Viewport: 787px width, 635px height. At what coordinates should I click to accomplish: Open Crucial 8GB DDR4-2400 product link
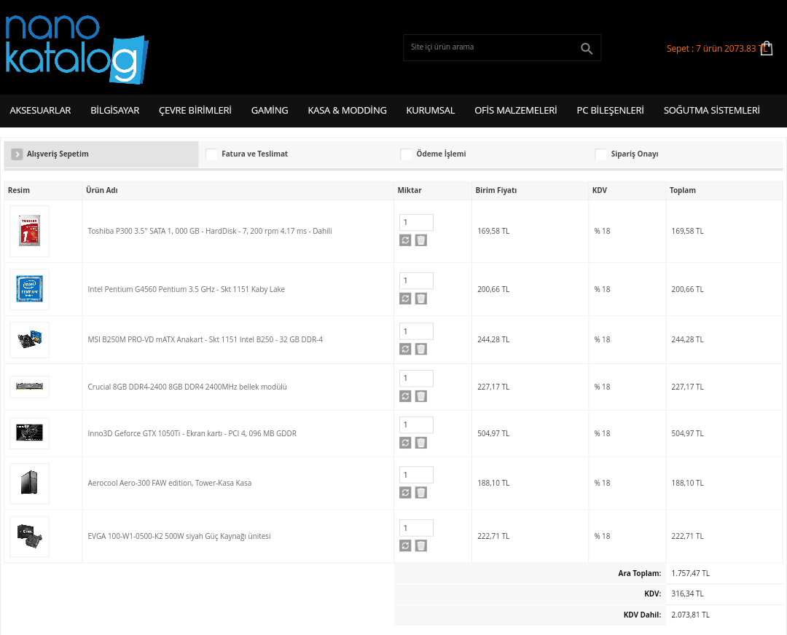(x=187, y=387)
